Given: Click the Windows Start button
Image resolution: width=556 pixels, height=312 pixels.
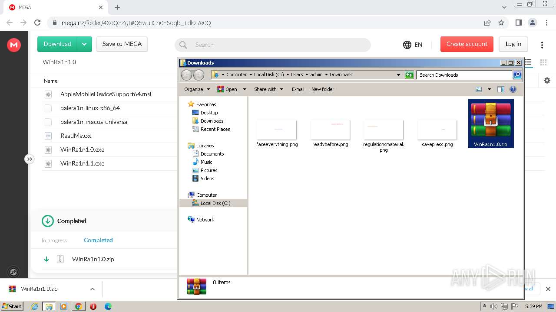Looking at the screenshot, I should pyautogui.click(x=12, y=306).
